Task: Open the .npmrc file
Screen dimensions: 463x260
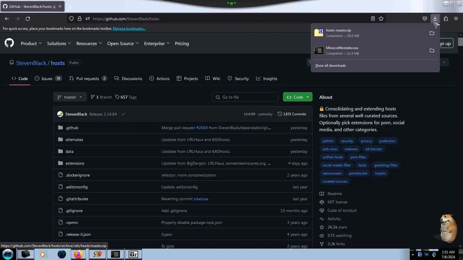Action: [x=72, y=222]
